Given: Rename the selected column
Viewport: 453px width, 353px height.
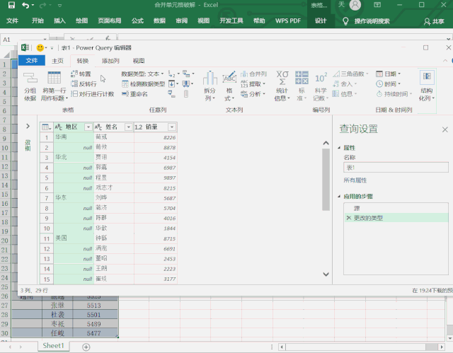Looking at the screenshot, I should tap(134, 94).
